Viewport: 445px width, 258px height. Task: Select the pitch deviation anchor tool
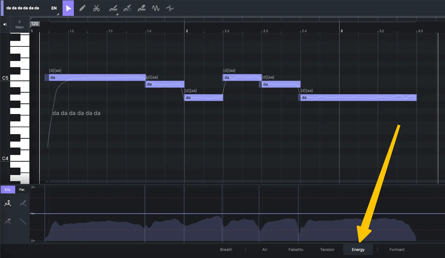pyautogui.click(x=170, y=8)
